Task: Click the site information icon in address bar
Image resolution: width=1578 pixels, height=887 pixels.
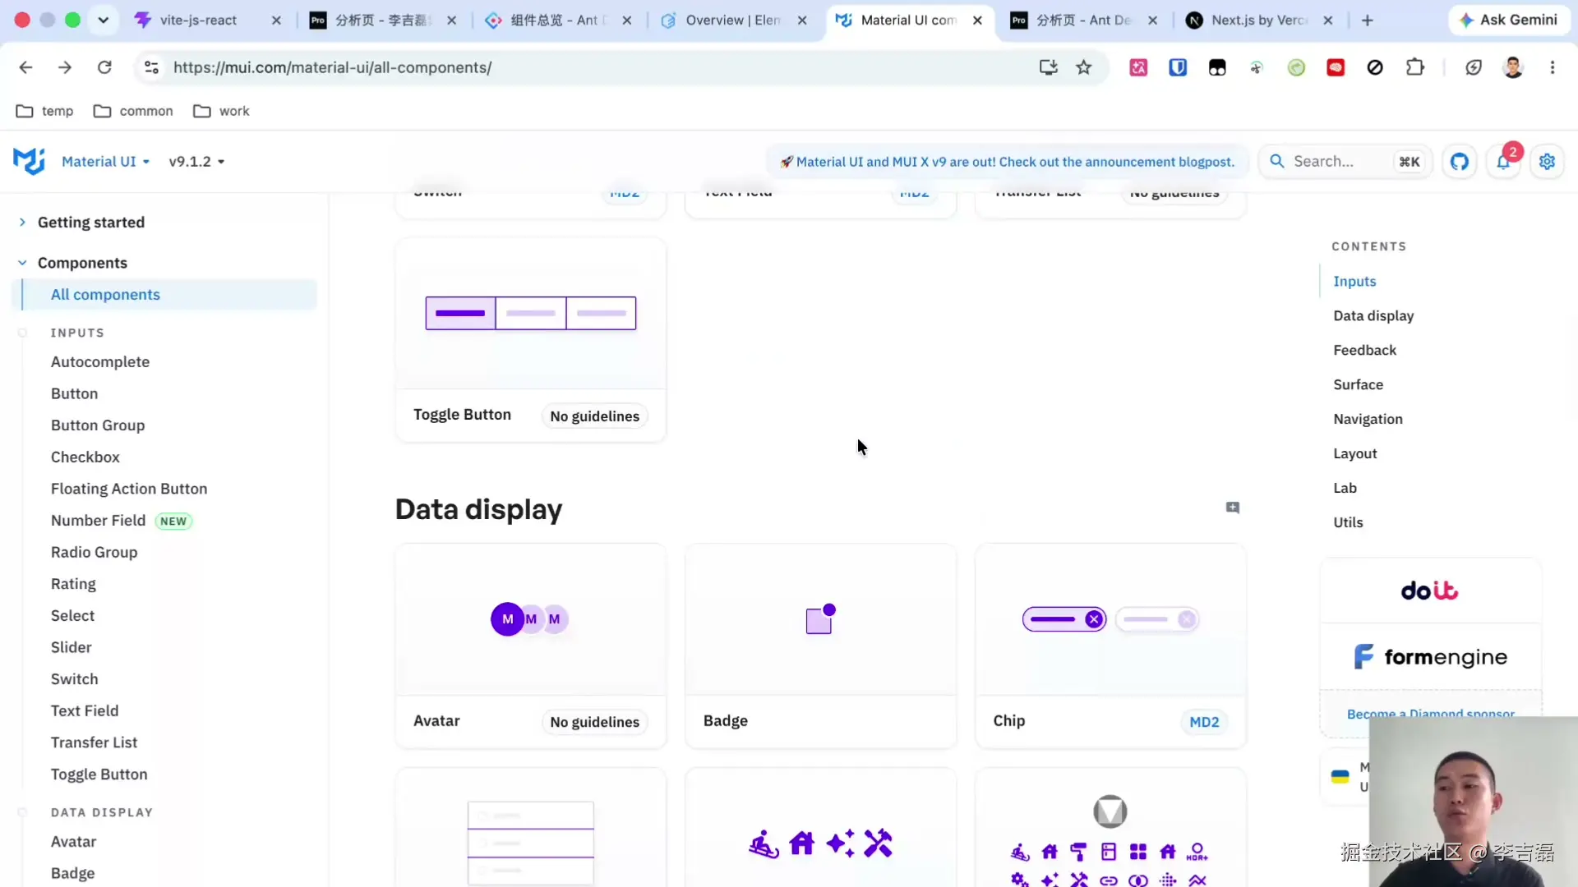Action: click(x=151, y=67)
